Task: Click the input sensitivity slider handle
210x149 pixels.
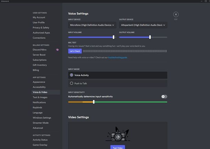Action: (x=94, y=102)
